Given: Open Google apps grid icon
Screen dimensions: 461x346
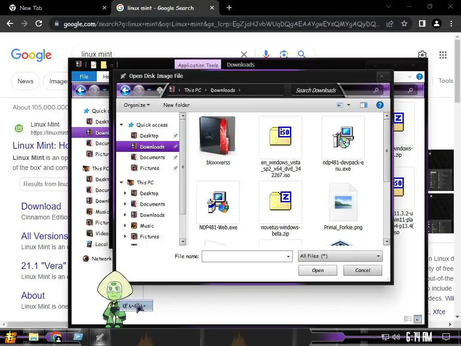Looking at the screenshot, I should [x=443, y=55].
